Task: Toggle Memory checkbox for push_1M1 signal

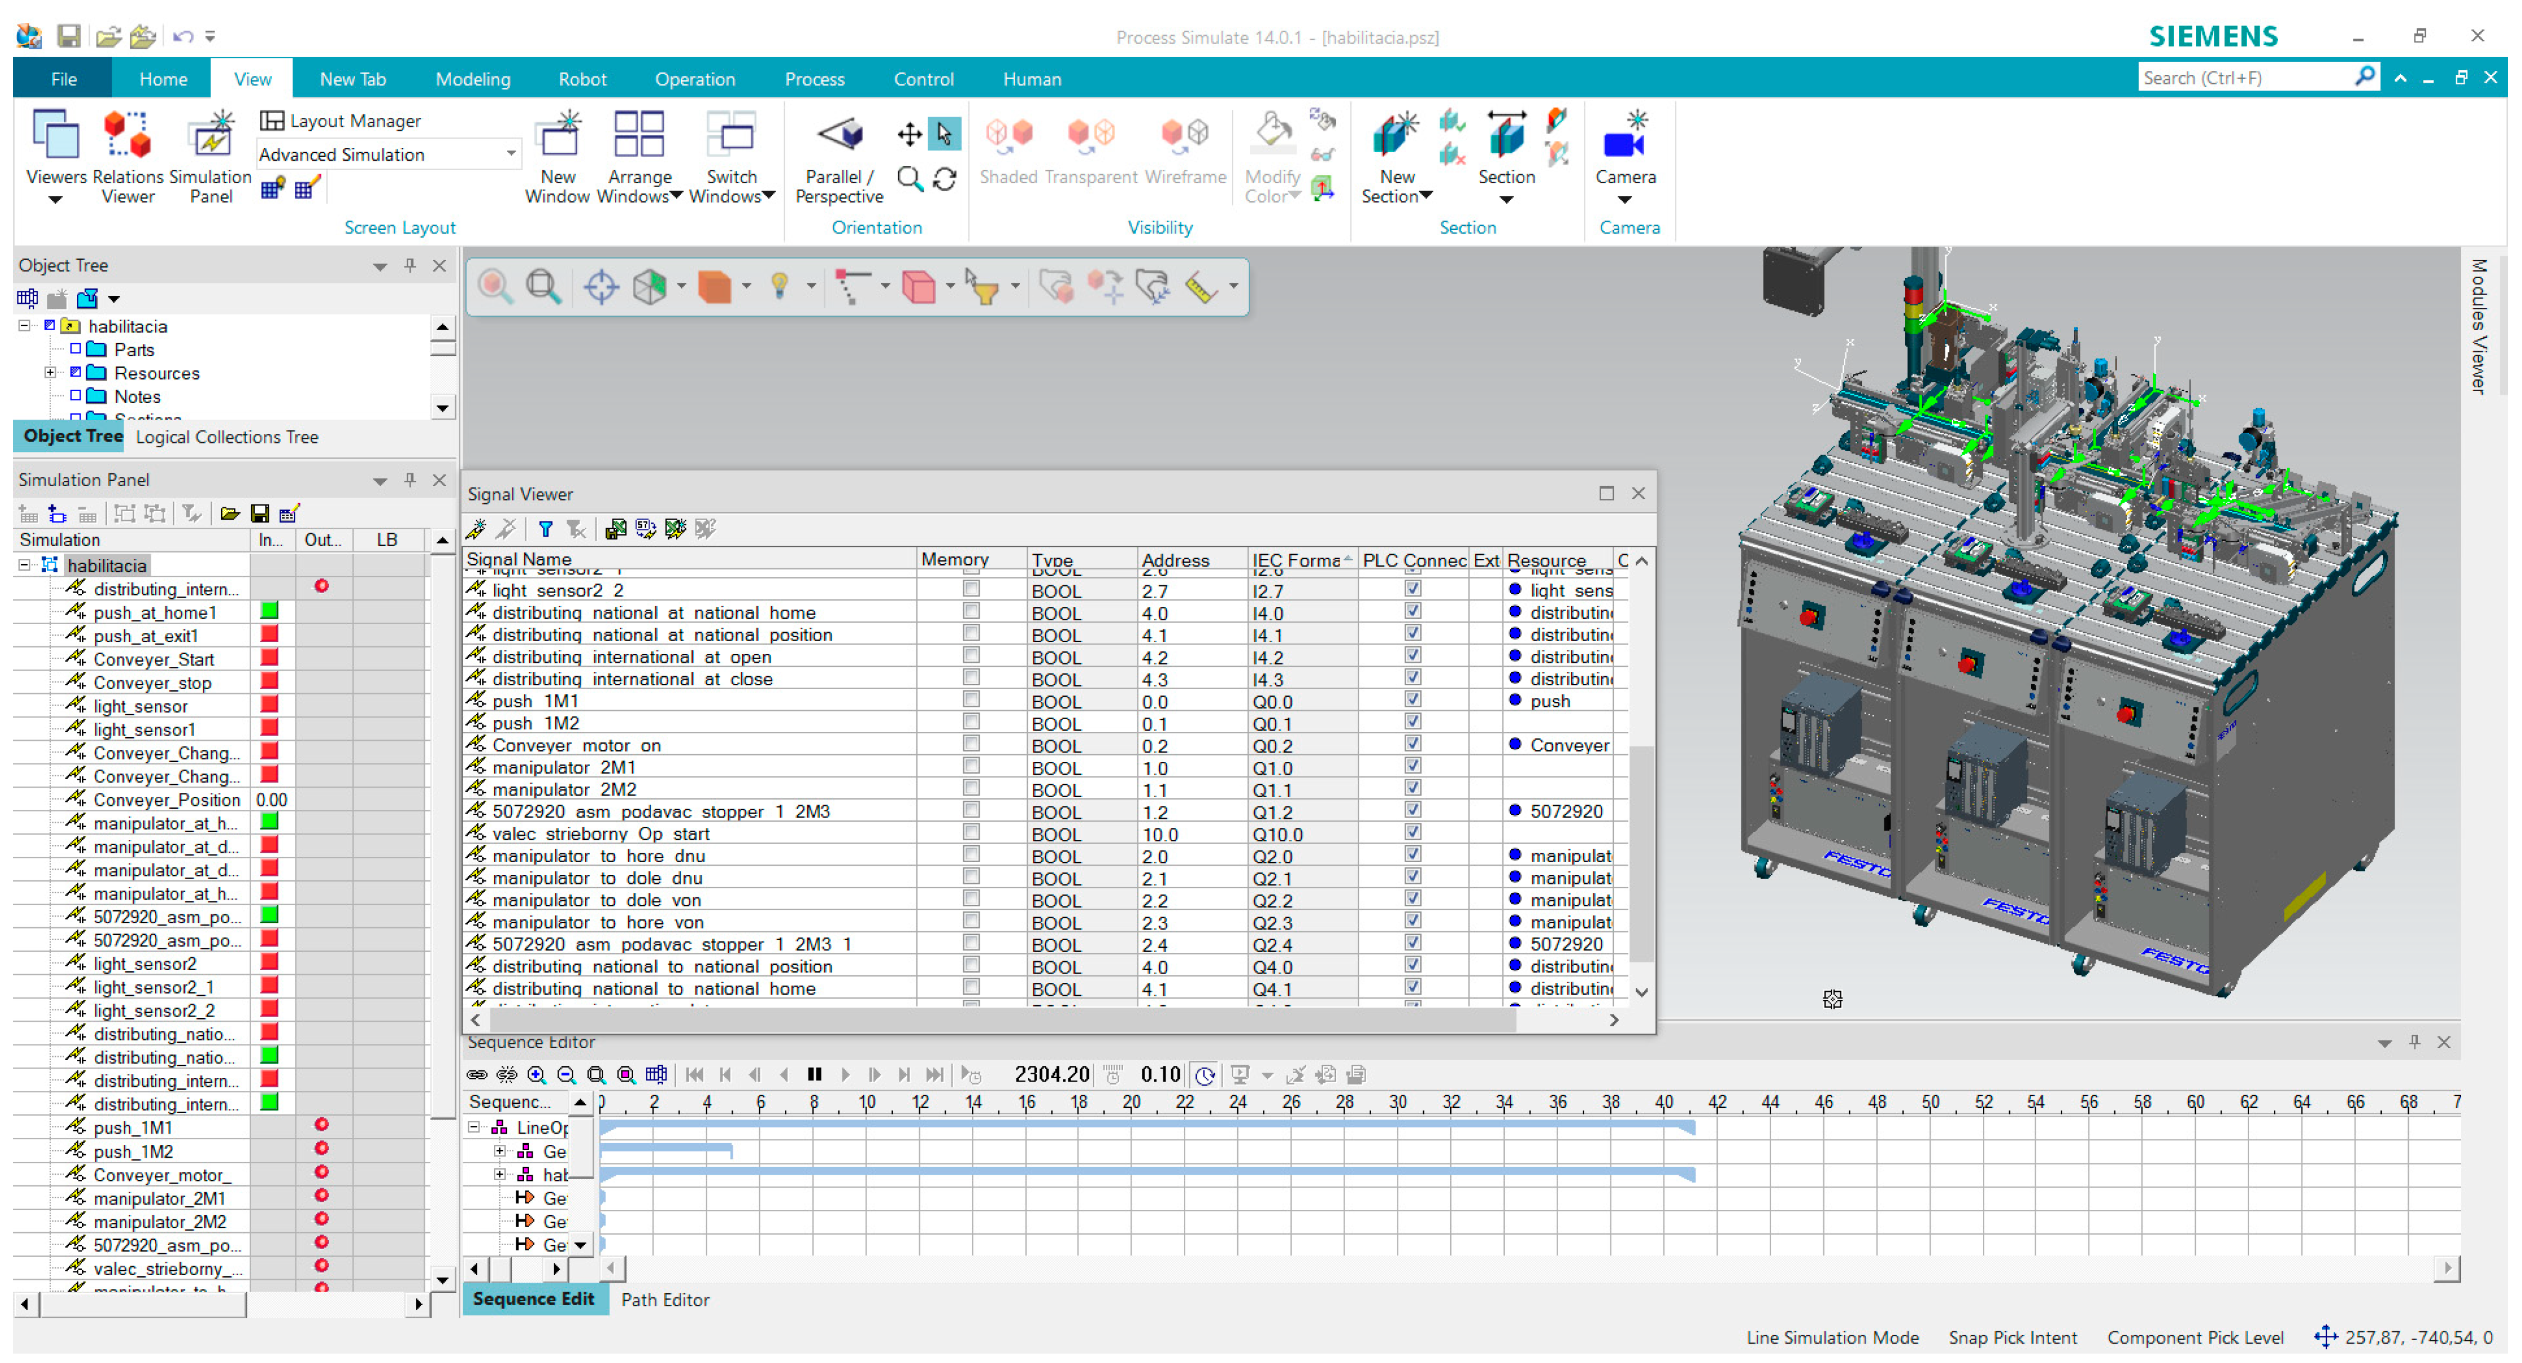Action: 970,700
